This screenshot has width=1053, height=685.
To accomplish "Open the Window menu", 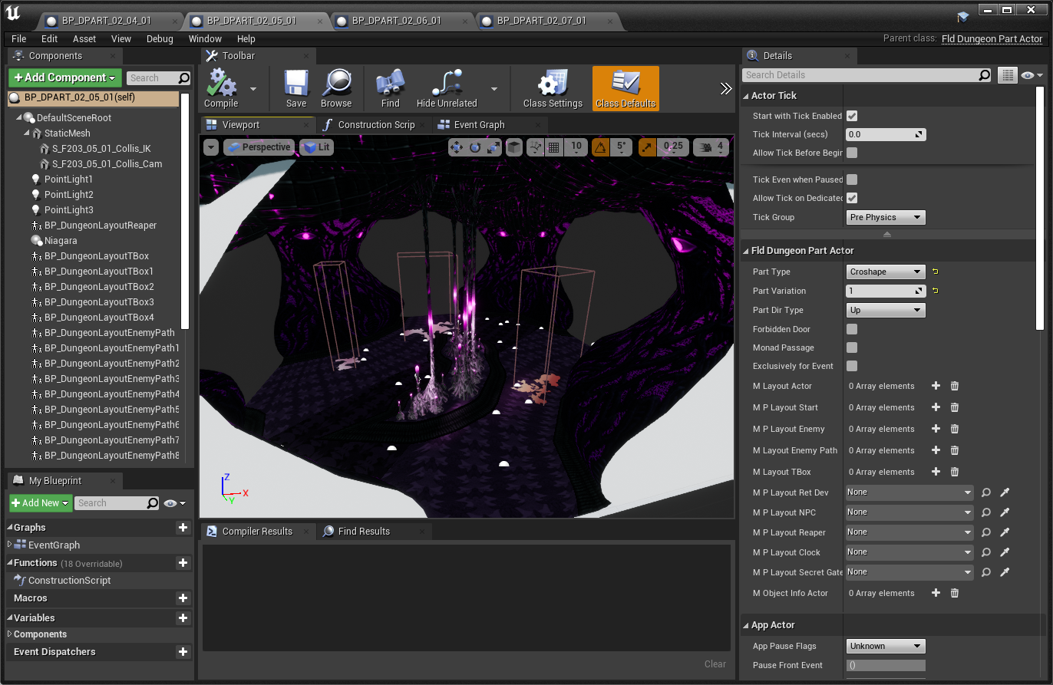I will [x=205, y=38].
